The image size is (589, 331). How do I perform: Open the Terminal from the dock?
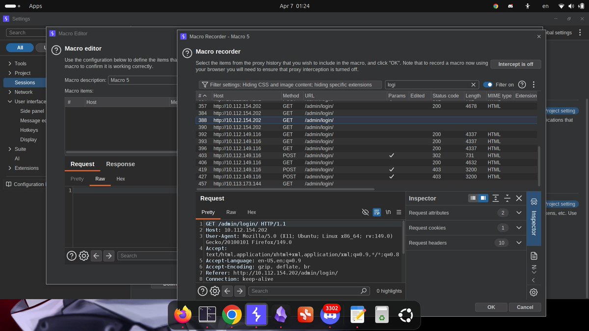tap(207, 314)
